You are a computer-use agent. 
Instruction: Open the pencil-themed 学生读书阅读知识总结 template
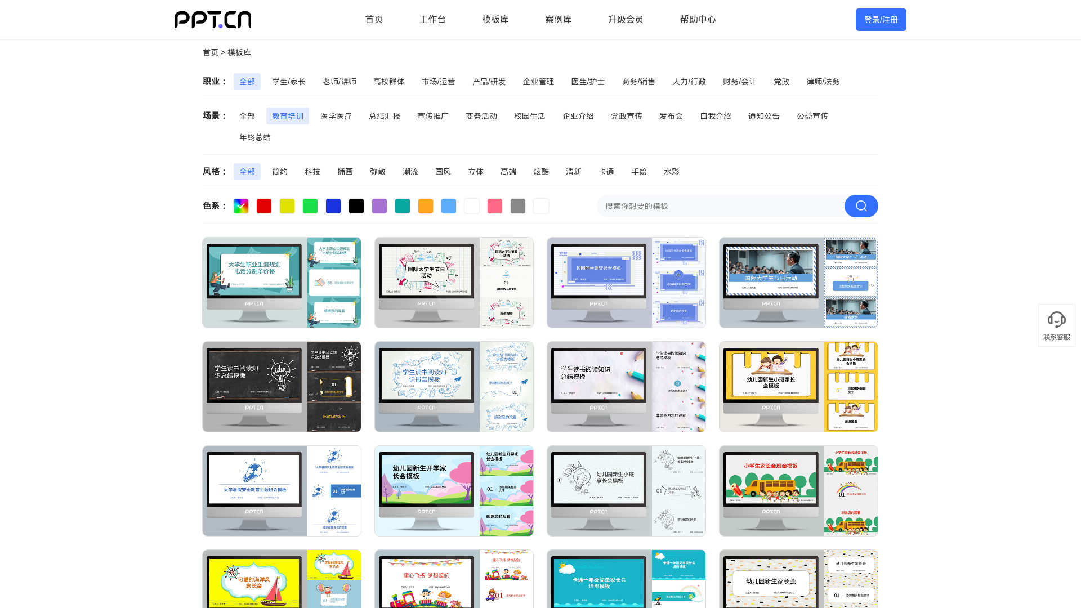pyautogui.click(x=626, y=387)
